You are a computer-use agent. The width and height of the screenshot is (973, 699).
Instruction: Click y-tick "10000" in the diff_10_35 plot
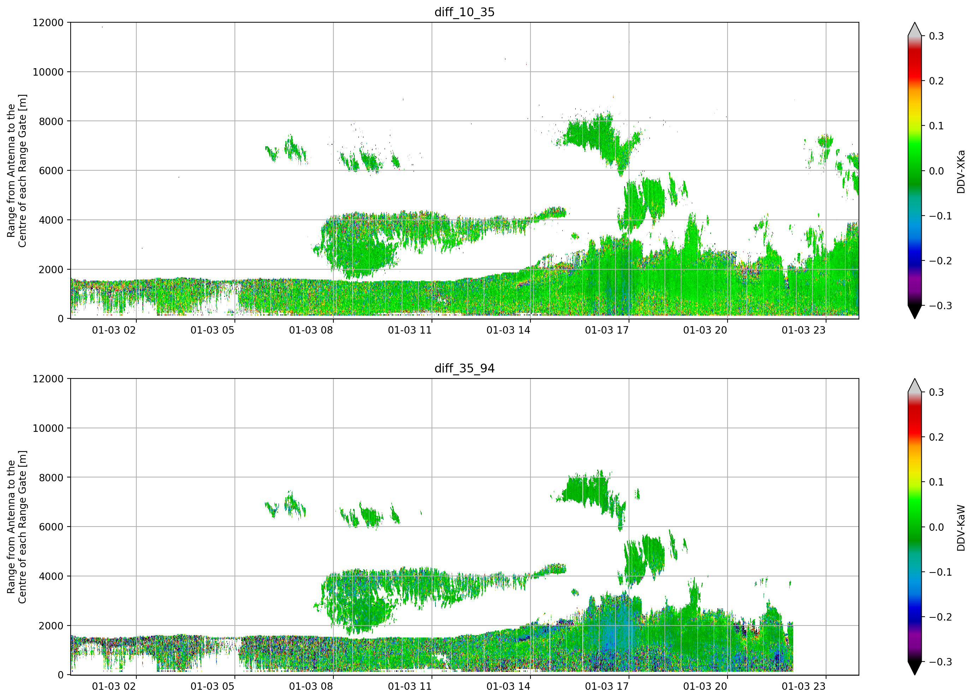48,72
